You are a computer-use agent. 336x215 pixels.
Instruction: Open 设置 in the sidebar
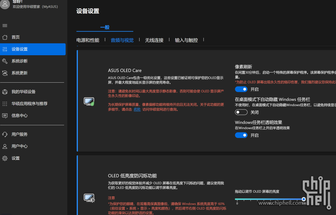pos(33,158)
